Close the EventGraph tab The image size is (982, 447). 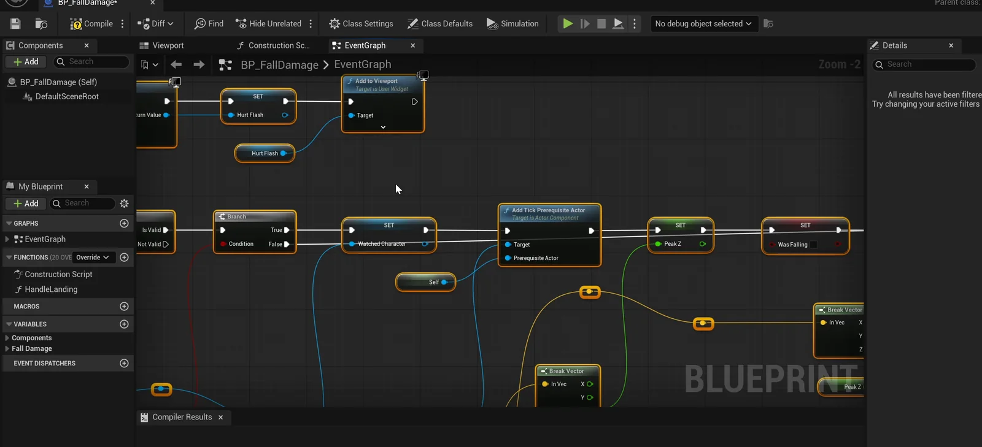click(413, 45)
